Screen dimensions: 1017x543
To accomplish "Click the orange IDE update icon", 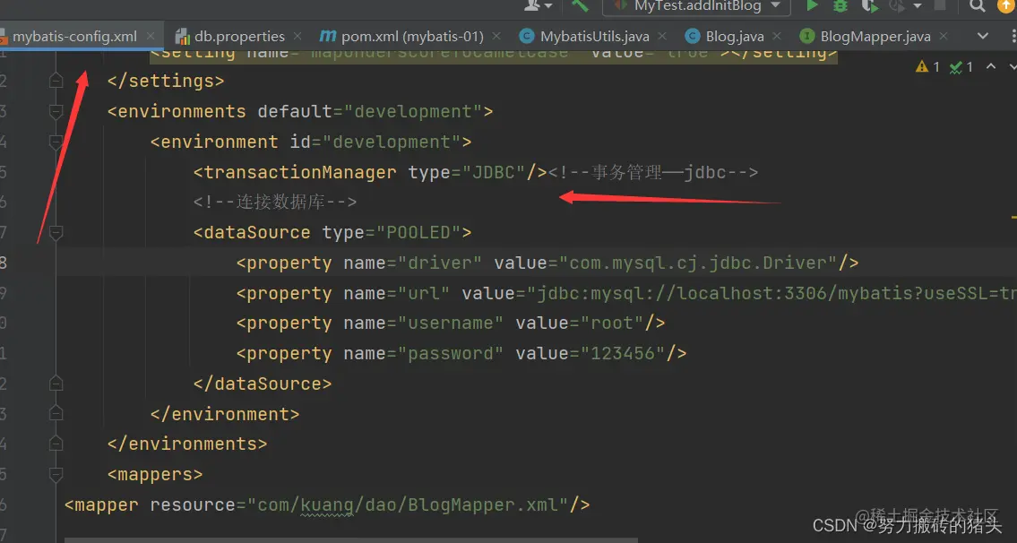I will click(x=1006, y=5).
